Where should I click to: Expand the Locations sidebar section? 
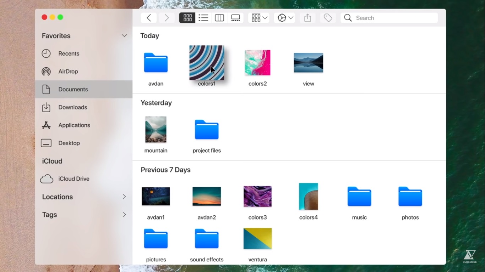124,197
